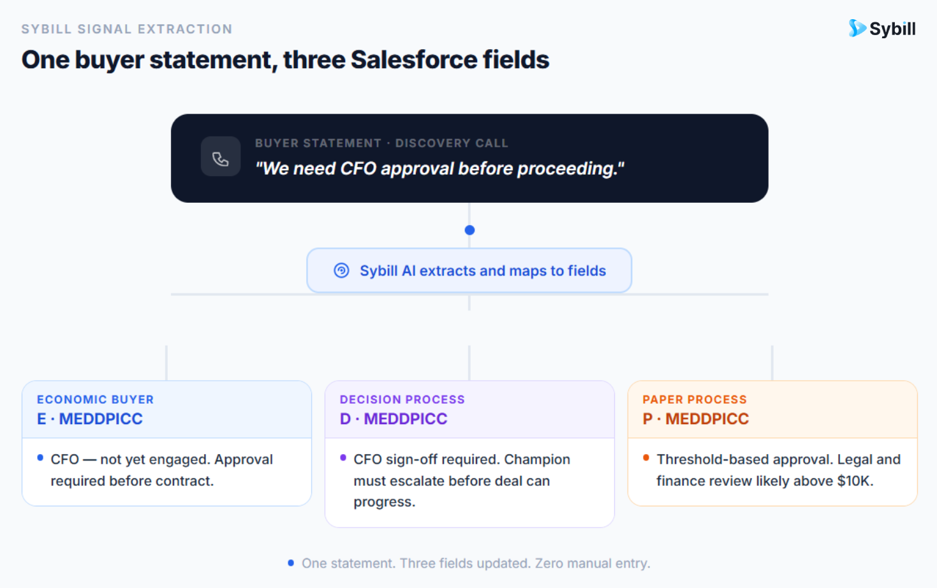This screenshot has height=588, width=937.
Task: Click the P · MEDDPICC label
Action: click(x=696, y=419)
